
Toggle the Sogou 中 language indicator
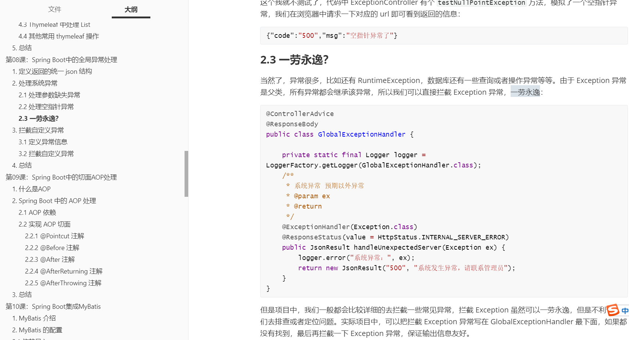(x=625, y=311)
